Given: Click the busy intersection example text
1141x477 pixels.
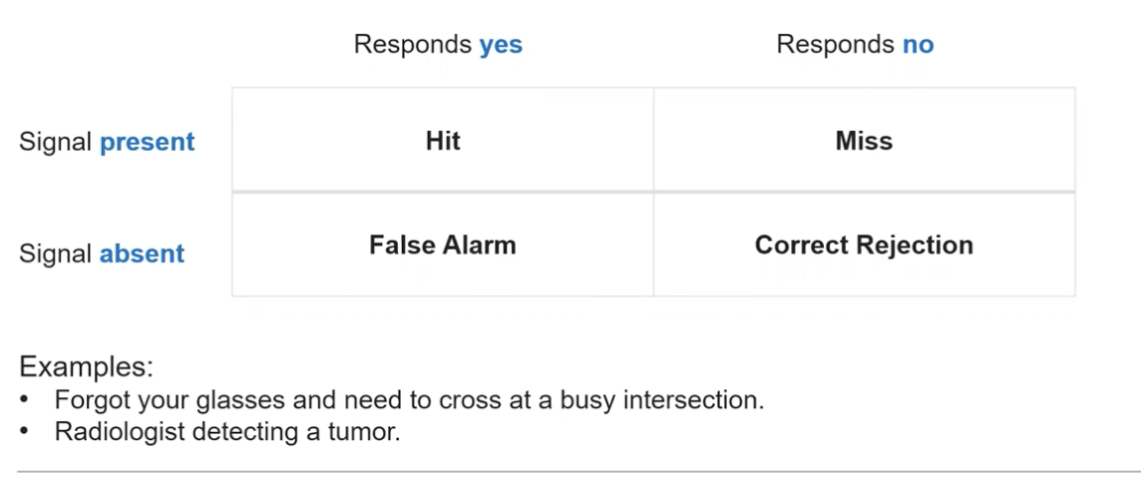Looking at the screenshot, I should tap(409, 400).
